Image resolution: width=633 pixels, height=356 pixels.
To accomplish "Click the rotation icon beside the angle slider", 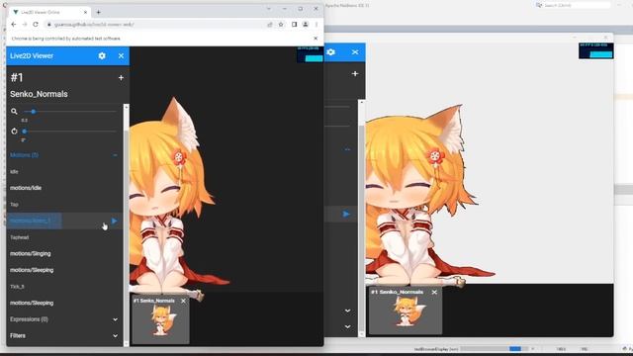I will point(14,132).
